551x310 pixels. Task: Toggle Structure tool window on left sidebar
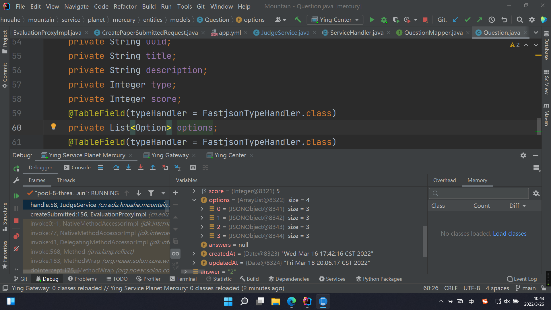[5, 217]
